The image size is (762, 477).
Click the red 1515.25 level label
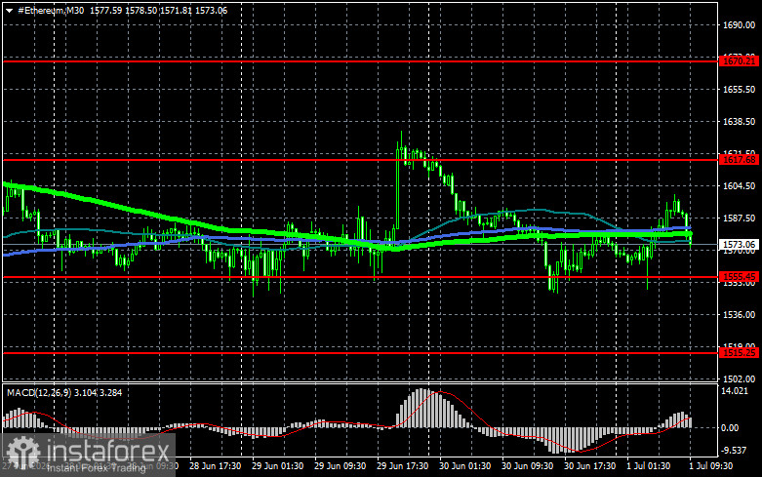click(740, 353)
